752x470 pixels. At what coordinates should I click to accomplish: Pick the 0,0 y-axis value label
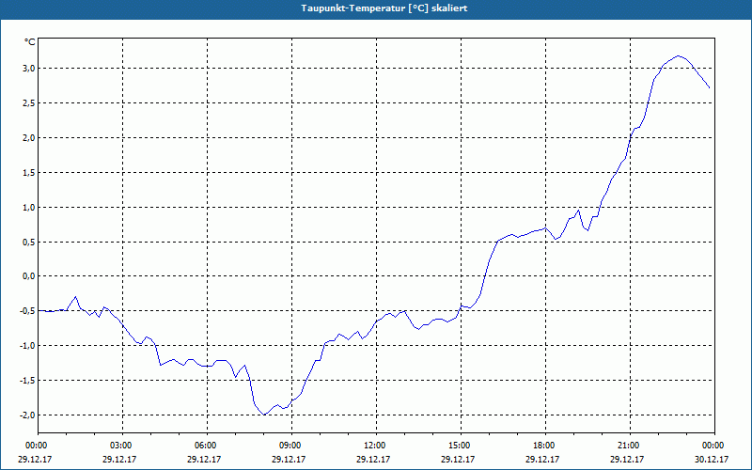pyautogui.click(x=29, y=276)
